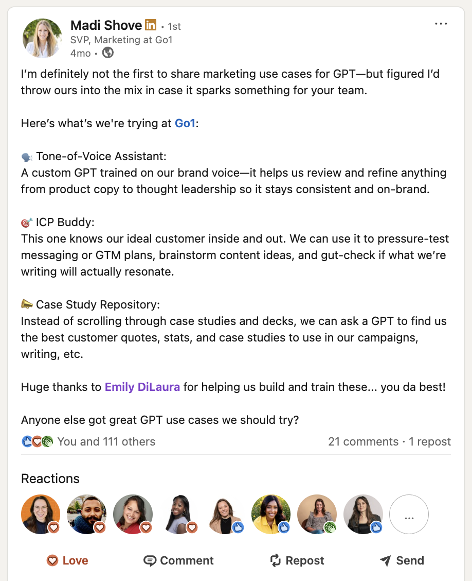Follow the Go1 company link

[185, 123]
